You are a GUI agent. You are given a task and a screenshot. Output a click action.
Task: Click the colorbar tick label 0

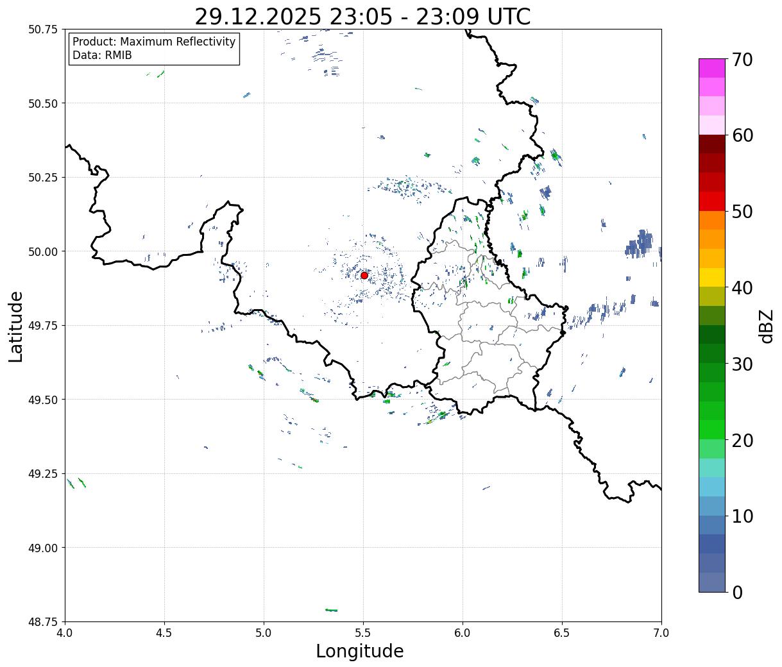click(x=737, y=593)
